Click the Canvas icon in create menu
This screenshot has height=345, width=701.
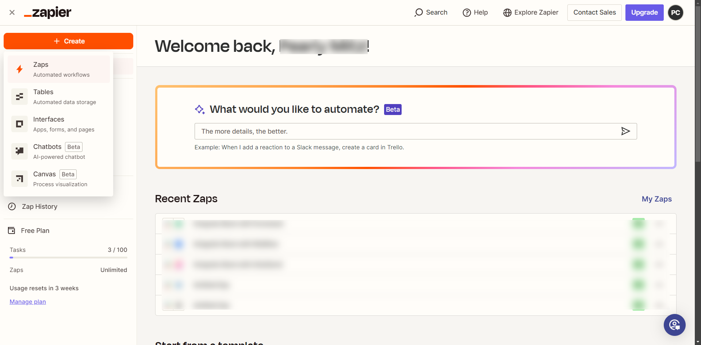(x=20, y=179)
